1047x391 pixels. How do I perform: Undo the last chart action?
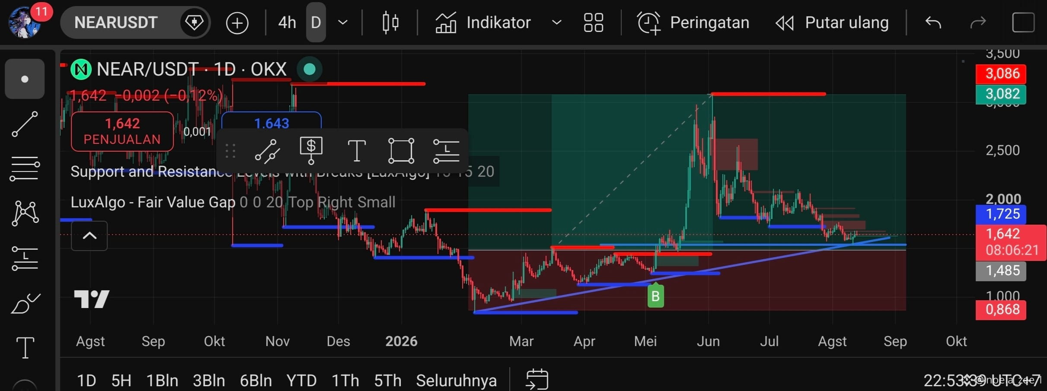pyautogui.click(x=933, y=22)
